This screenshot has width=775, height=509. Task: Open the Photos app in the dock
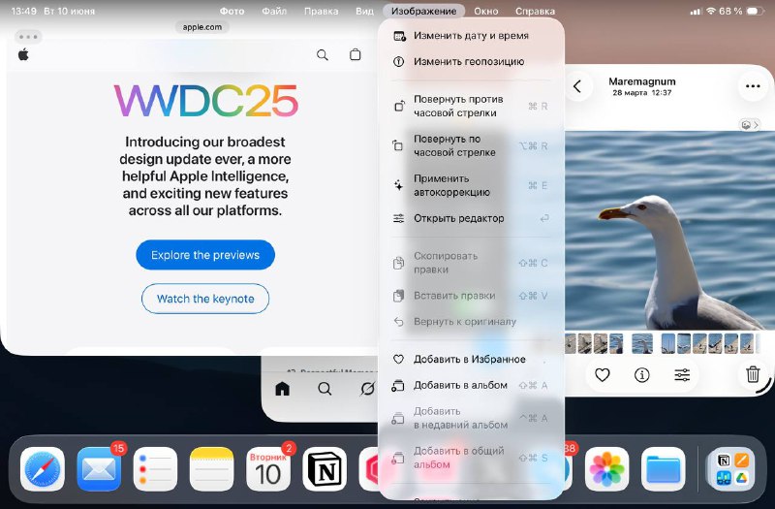pyautogui.click(x=607, y=469)
